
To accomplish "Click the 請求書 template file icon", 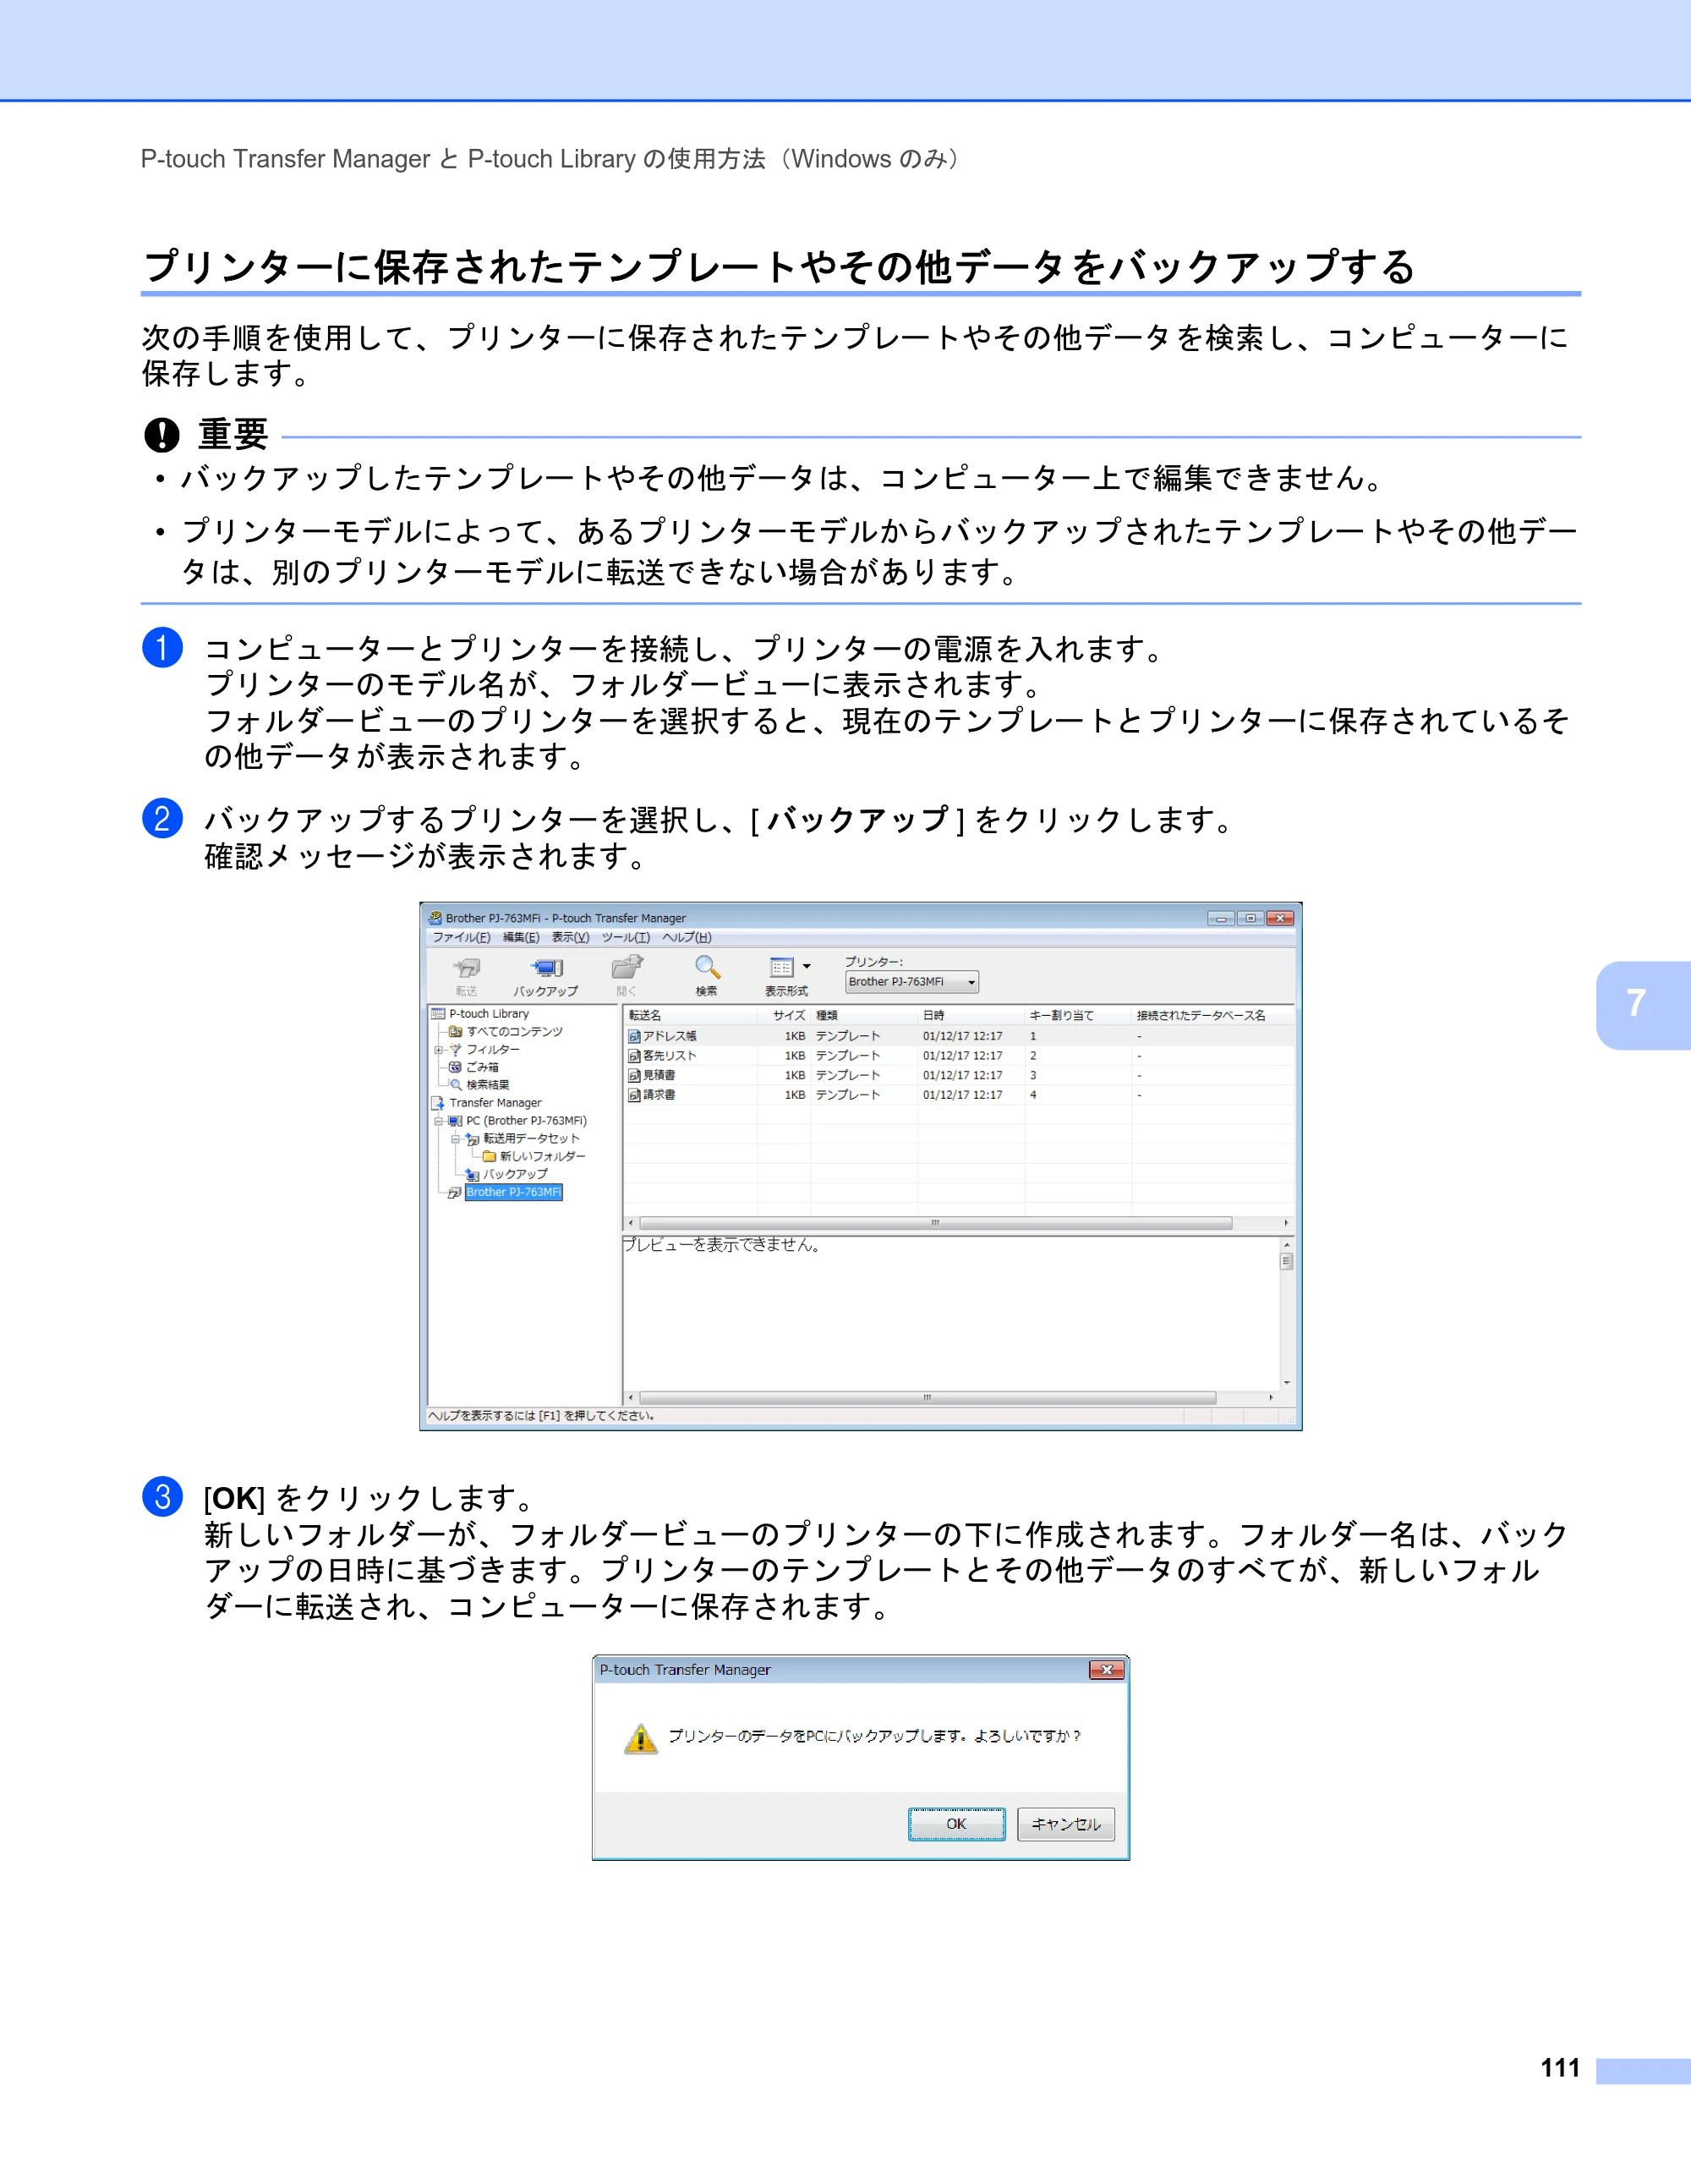I will [x=633, y=1095].
